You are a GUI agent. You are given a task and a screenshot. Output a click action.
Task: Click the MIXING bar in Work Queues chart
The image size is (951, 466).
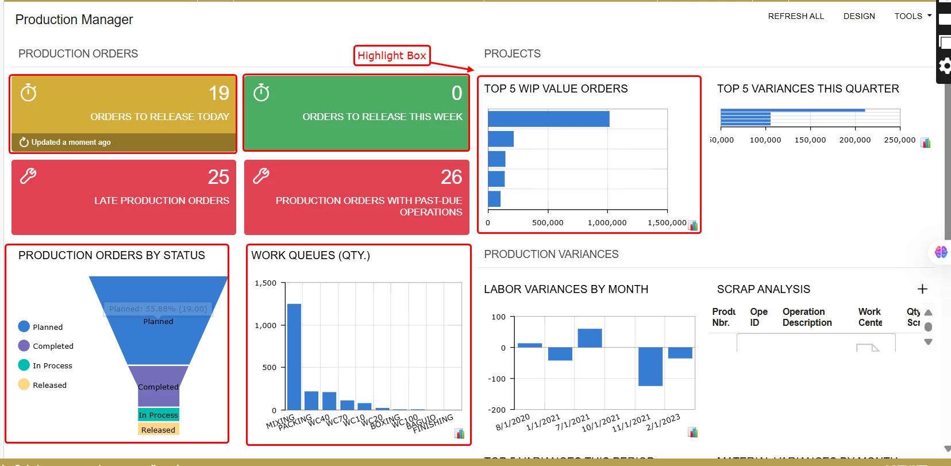tap(294, 357)
